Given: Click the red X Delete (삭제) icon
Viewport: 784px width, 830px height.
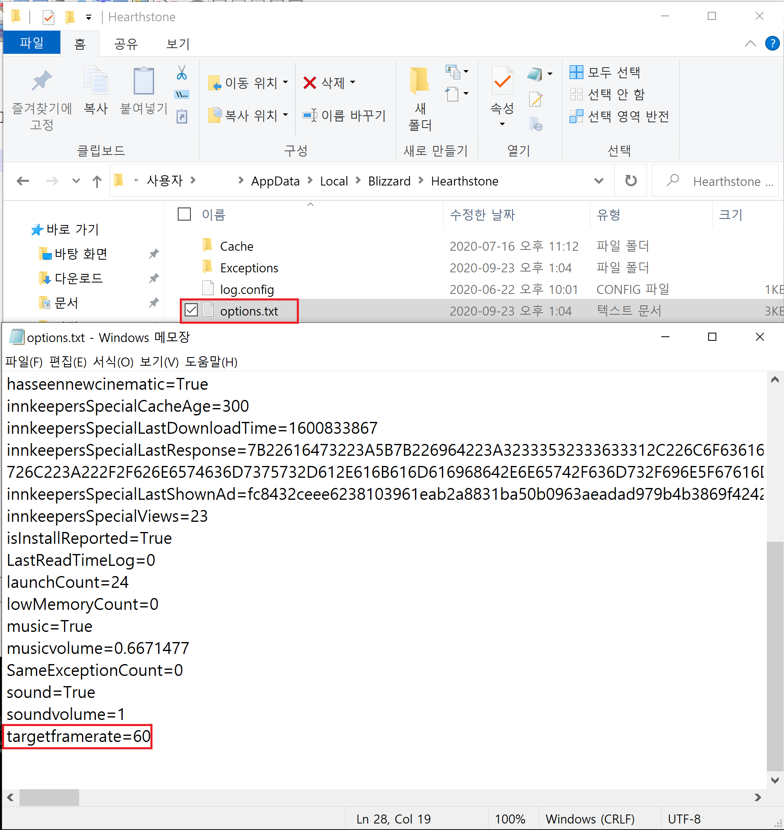Looking at the screenshot, I should (310, 82).
